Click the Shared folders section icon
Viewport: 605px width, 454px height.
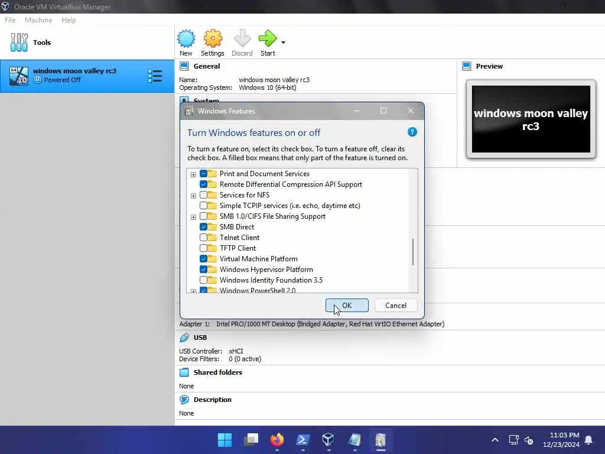point(184,372)
